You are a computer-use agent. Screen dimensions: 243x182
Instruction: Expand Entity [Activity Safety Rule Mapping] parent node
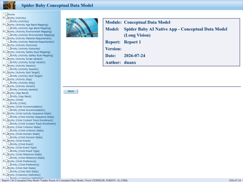4,52
